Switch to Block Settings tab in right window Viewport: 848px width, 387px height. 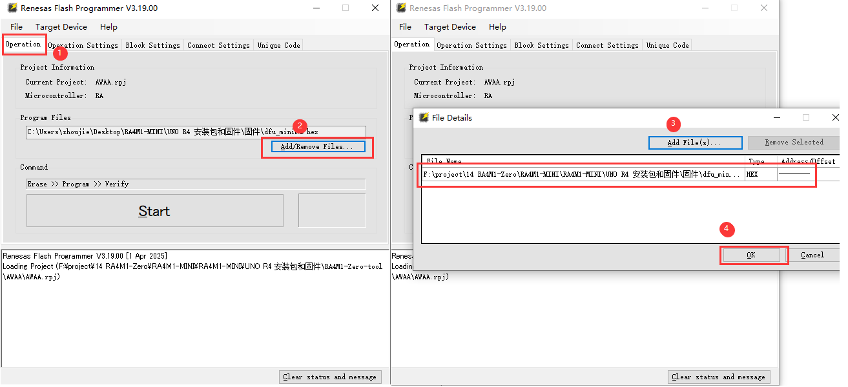(x=541, y=45)
